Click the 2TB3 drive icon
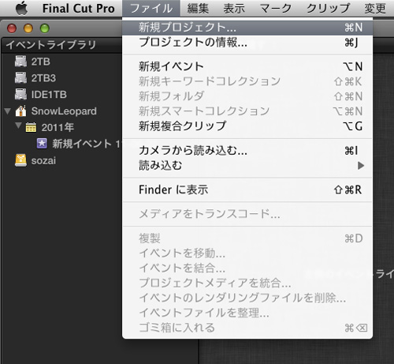Viewport: 394px width, 364px height. click(x=20, y=78)
